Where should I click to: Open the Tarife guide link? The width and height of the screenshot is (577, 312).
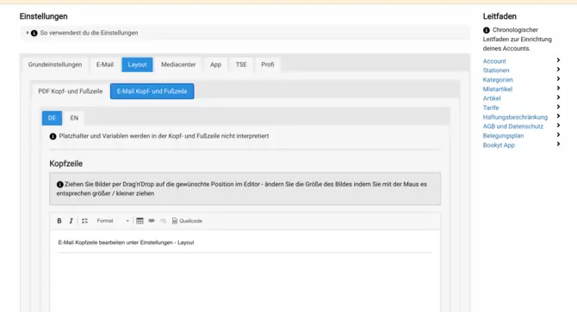(x=491, y=107)
